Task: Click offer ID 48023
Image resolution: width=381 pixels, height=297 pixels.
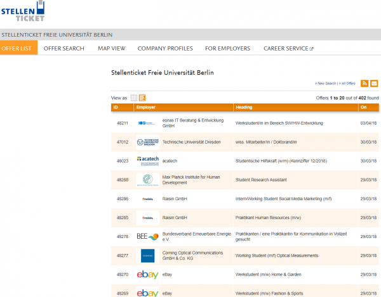Action: pyautogui.click(x=122, y=161)
